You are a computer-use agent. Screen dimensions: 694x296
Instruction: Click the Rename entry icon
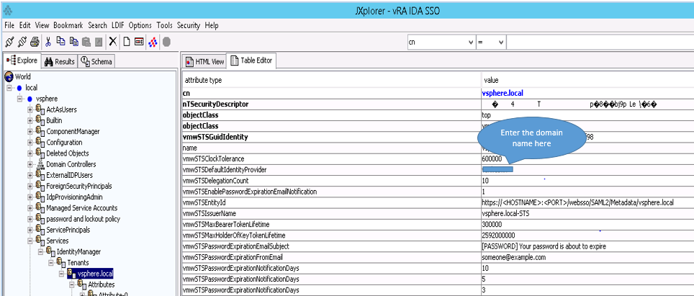tap(139, 42)
